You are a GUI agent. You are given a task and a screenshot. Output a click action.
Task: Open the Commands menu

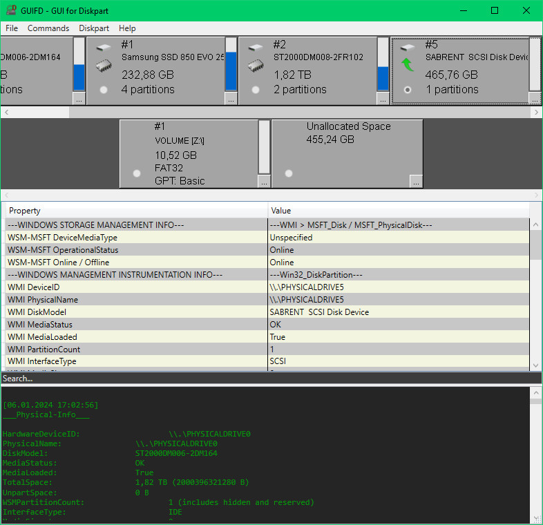(48, 28)
